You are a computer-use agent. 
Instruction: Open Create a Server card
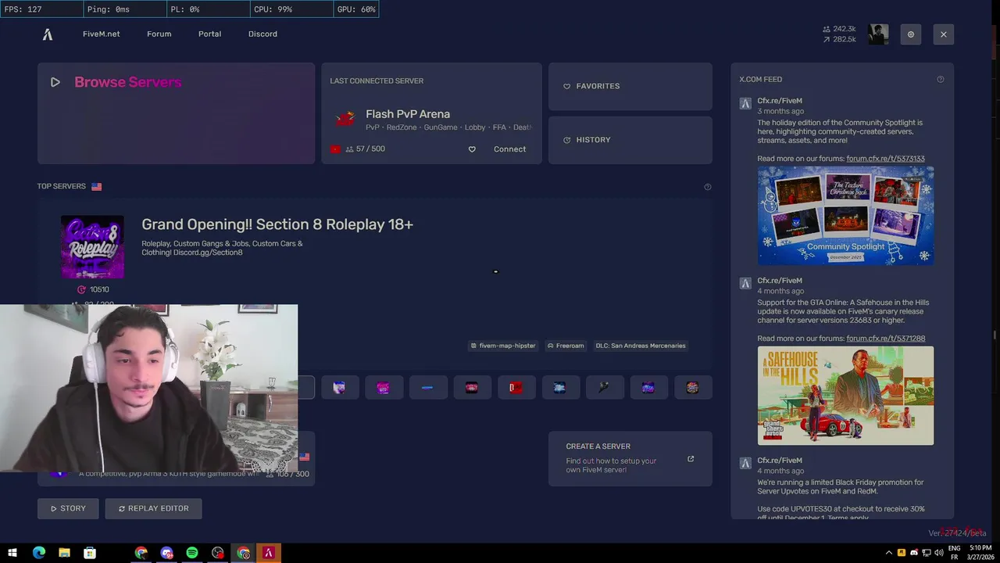[x=630, y=459]
